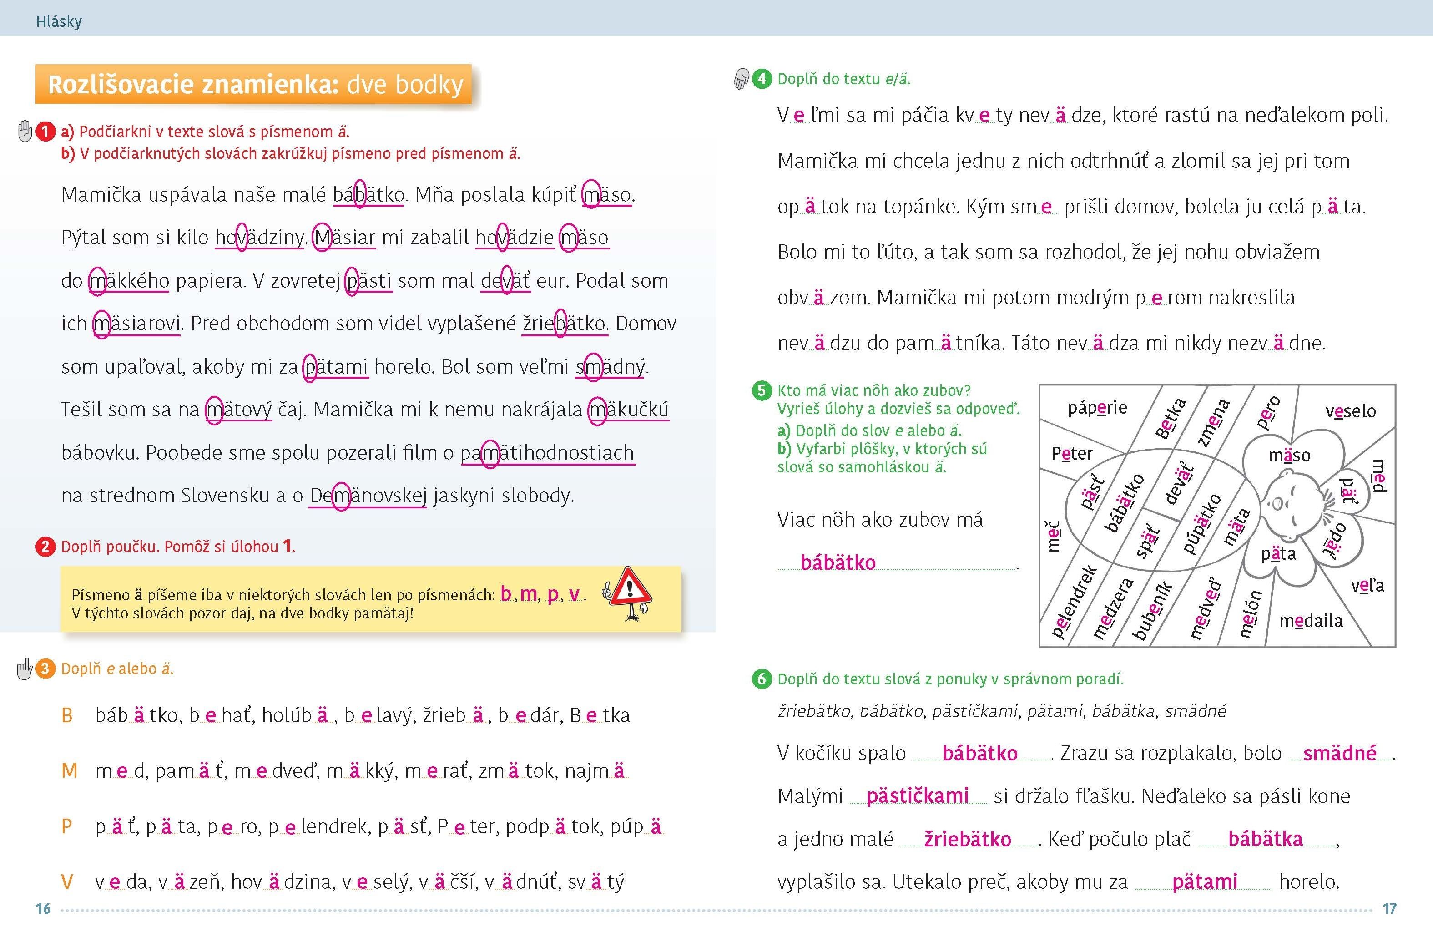The image size is (1433, 932).
Task: Click the green number 6 circle
Action: [x=762, y=679]
